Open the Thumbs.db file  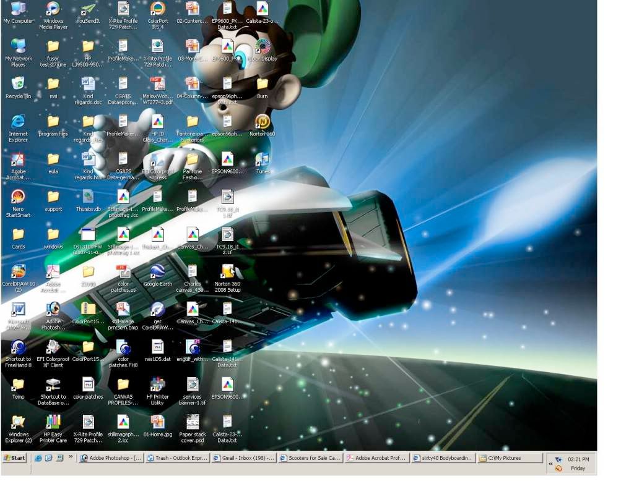pyautogui.click(x=88, y=201)
